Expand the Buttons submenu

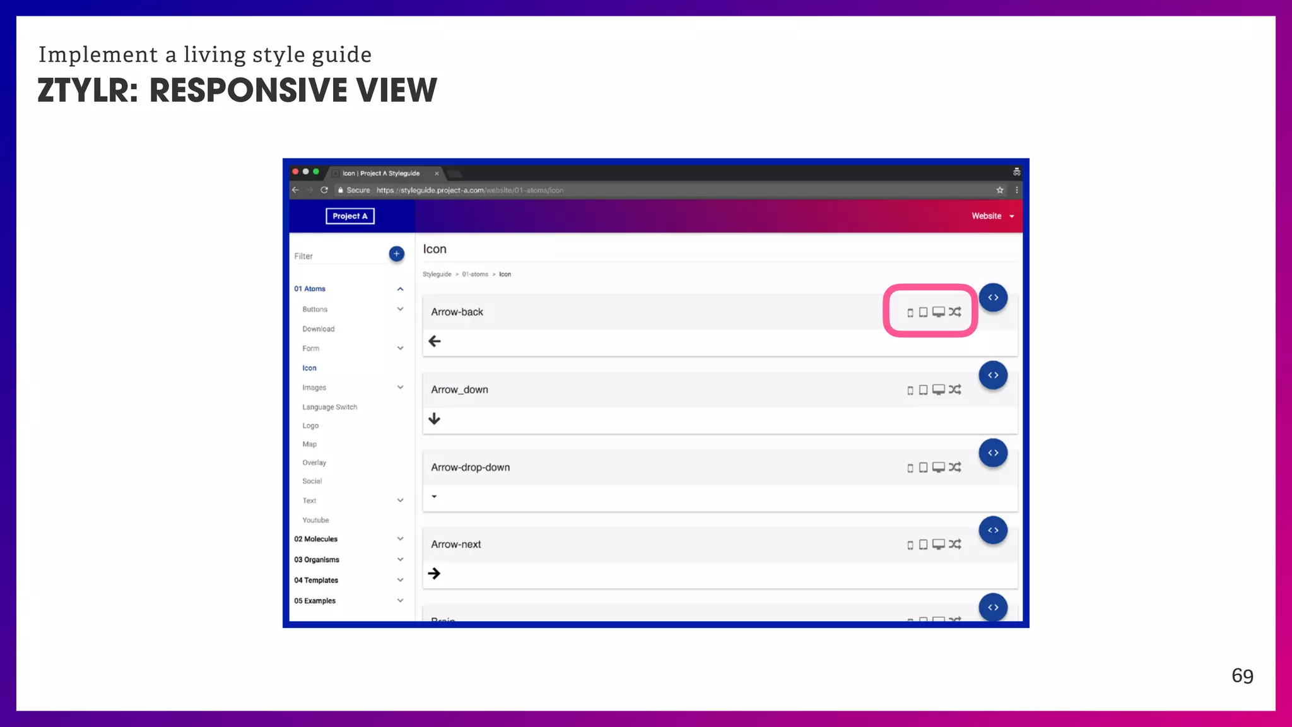pyautogui.click(x=400, y=309)
